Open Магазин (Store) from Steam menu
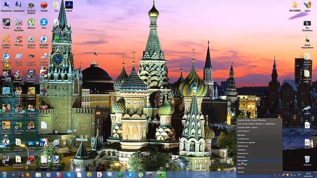This screenshot has height=178, width=317. click(x=260, y=135)
